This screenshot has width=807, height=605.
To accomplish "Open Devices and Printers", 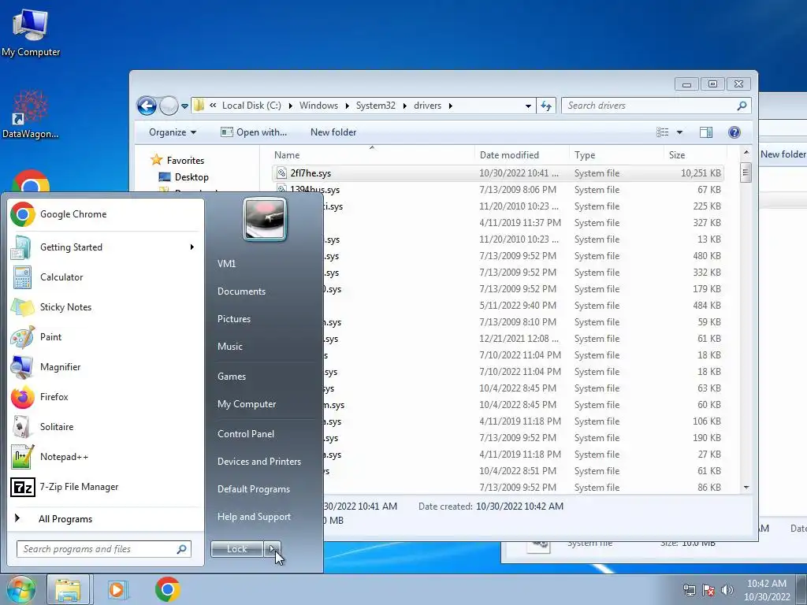I will 258,462.
